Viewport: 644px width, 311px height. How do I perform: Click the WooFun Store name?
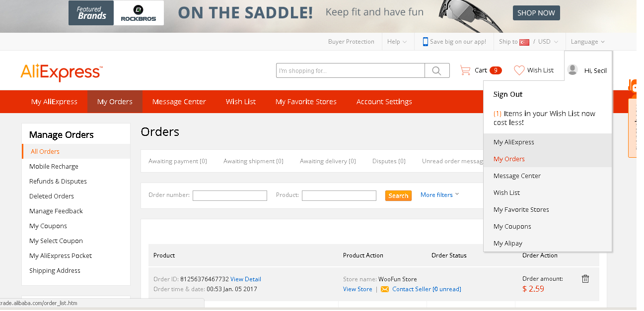tap(398, 279)
